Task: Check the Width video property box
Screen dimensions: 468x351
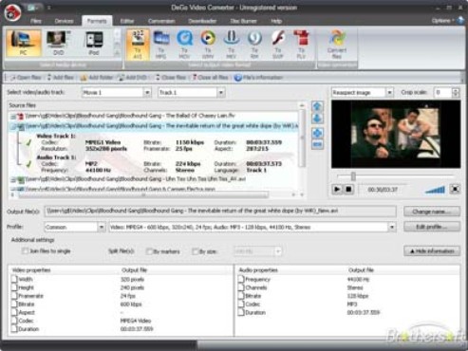Action: 14,279
